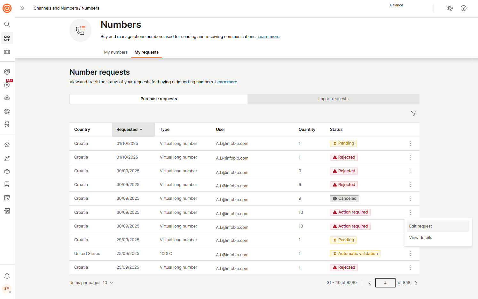Click the notifications bell icon

pyautogui.click(x=7, y=276)
